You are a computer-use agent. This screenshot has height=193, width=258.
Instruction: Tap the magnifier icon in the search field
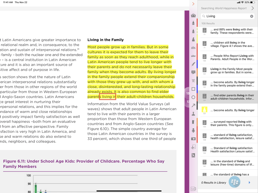pyautogui.click(x=204, y=16)
